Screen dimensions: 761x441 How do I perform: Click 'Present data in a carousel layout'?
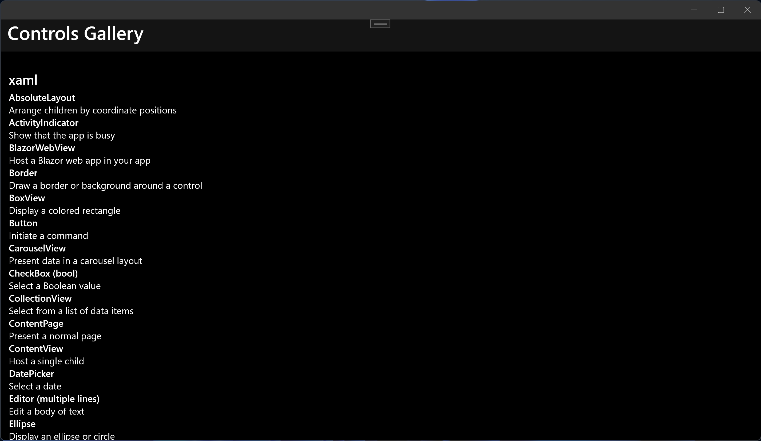pos(76,261)
